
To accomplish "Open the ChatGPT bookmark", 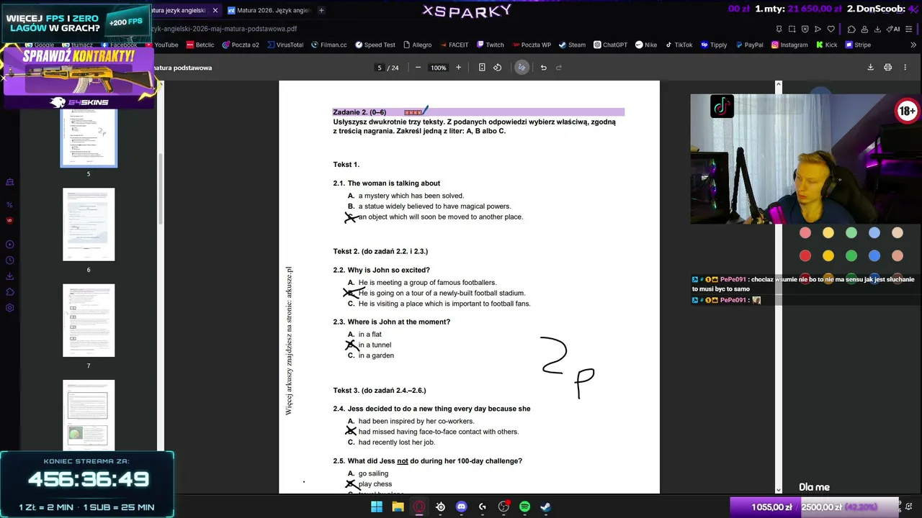I will pos(610,45).
